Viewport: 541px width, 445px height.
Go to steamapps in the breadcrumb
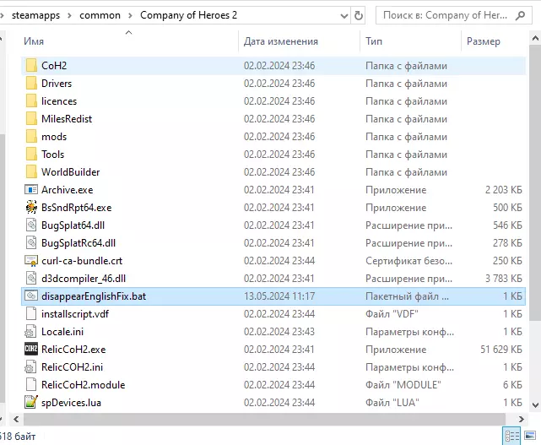click(x=36, y=15)
